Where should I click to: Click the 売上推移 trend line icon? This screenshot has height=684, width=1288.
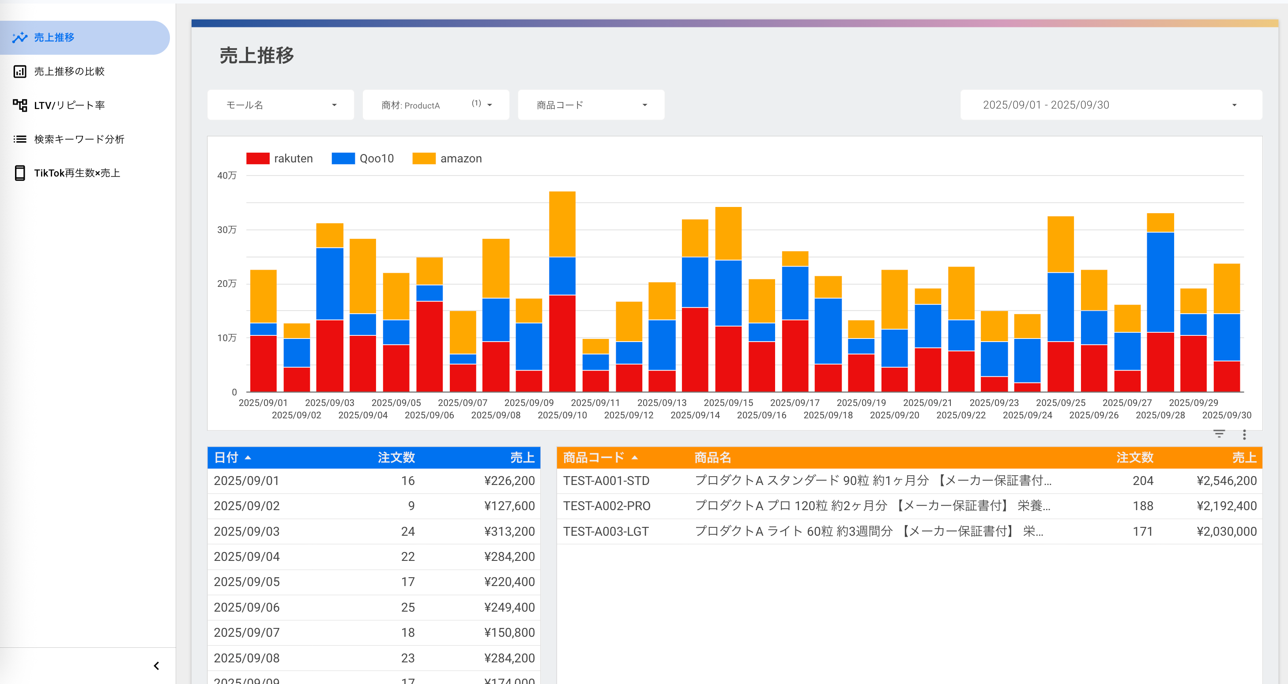[19, 38]
